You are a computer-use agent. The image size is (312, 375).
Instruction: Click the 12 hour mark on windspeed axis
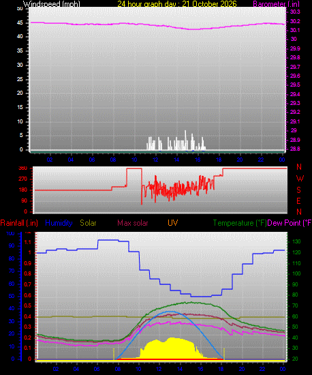(x=155, y=160)
